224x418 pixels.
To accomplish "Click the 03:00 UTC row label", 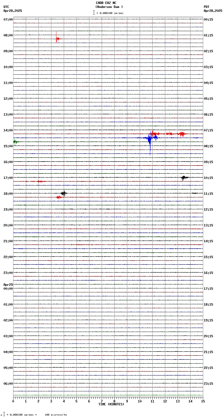I will pos(8,336).
